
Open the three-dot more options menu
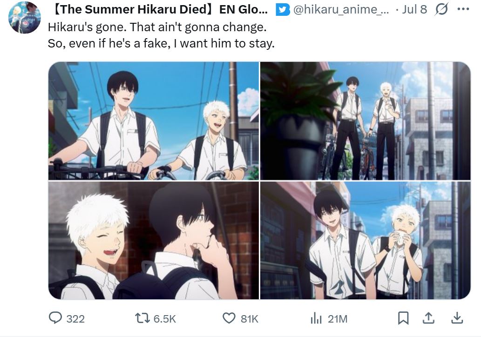coord(463,9)
